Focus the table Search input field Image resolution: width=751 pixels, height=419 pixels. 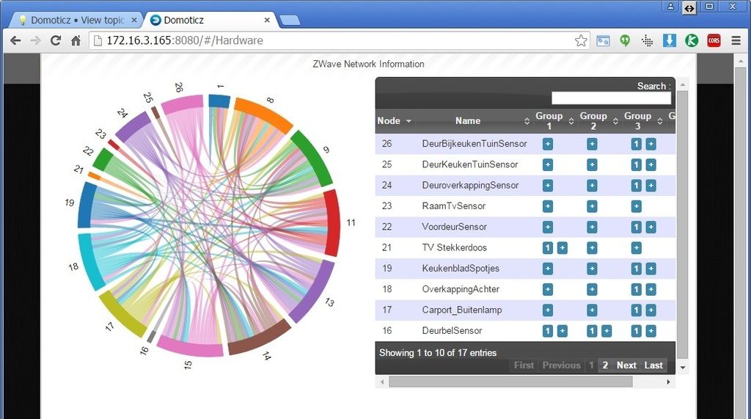(x=611, y=98)
